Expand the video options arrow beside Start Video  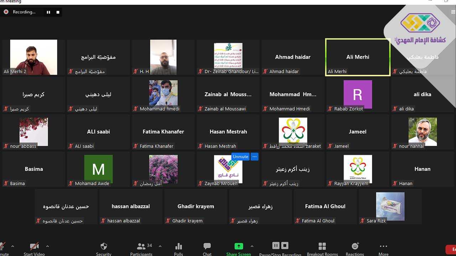tap(47, 246)
